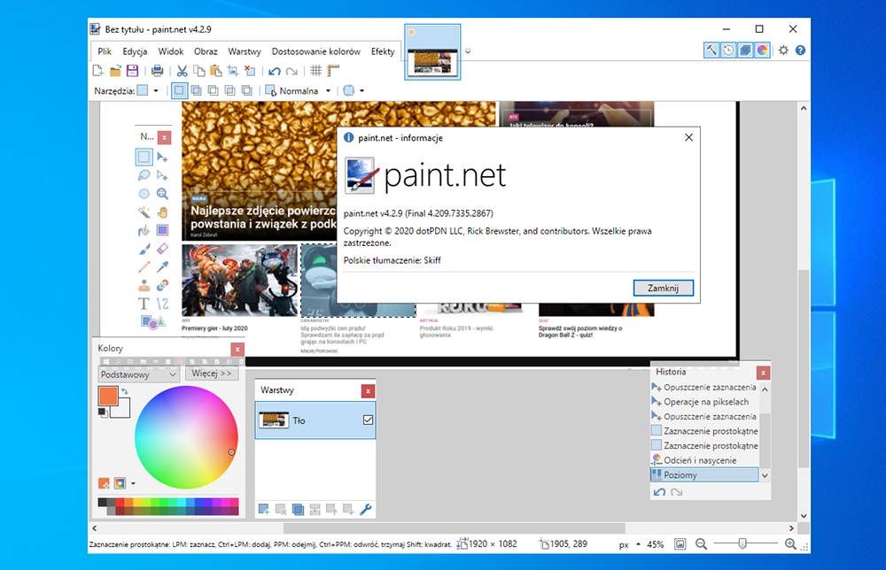Click the Print icon
This screenshot has width=886, height=570.
click(x=158, y=71)
